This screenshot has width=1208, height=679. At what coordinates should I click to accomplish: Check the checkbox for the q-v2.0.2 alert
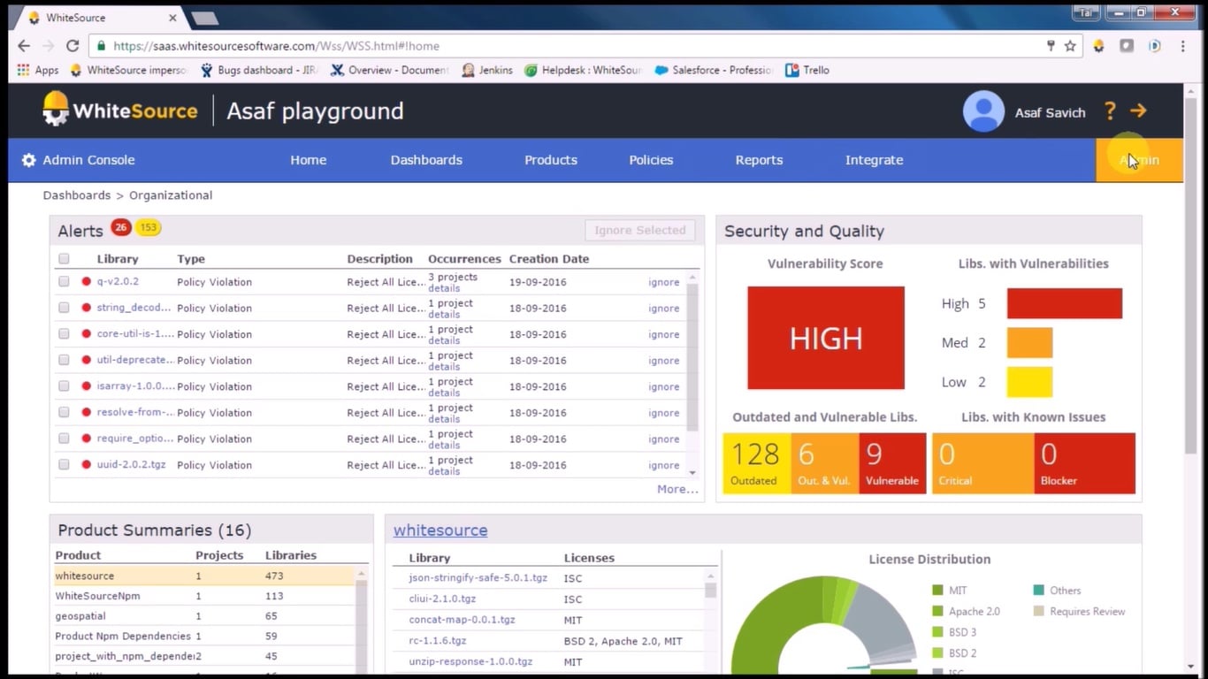click(x=64, y=281)
